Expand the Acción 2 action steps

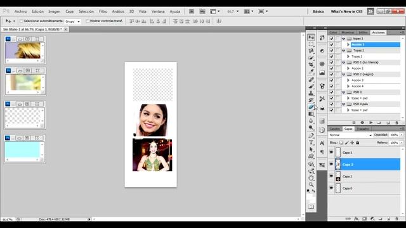coord(348,68)
